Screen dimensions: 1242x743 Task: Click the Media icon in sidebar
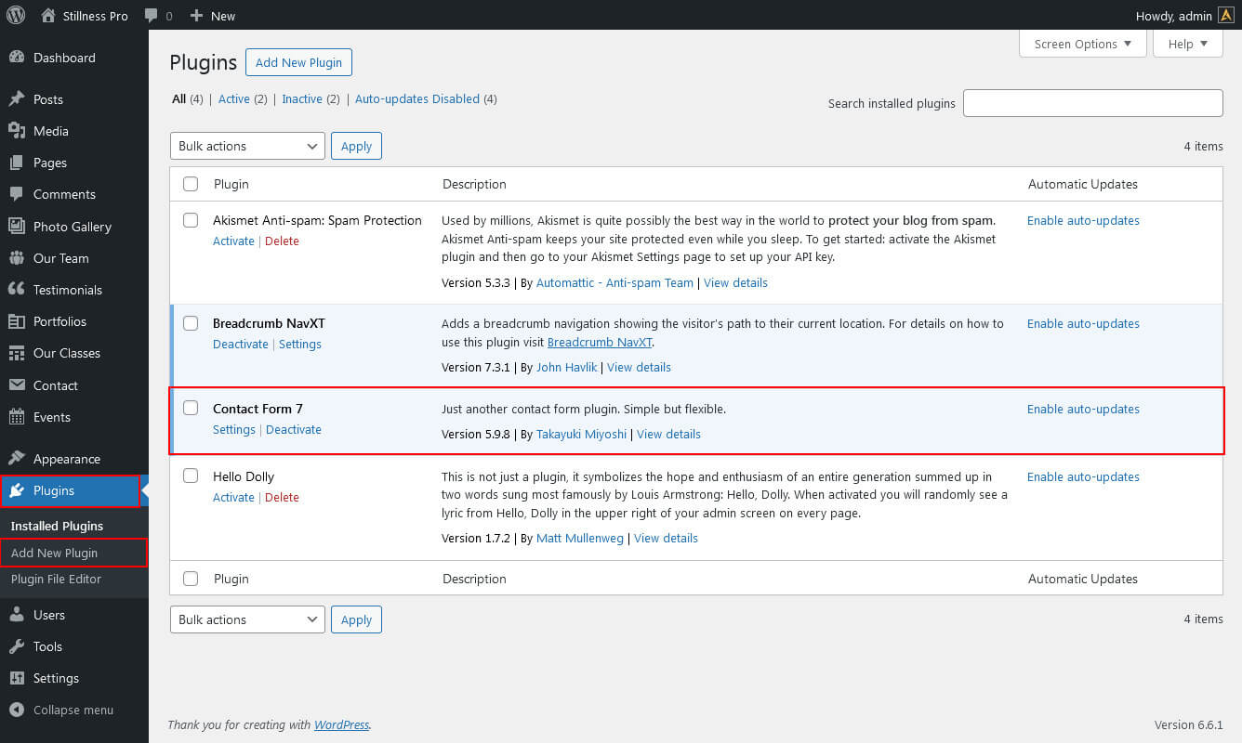[17, 131]
